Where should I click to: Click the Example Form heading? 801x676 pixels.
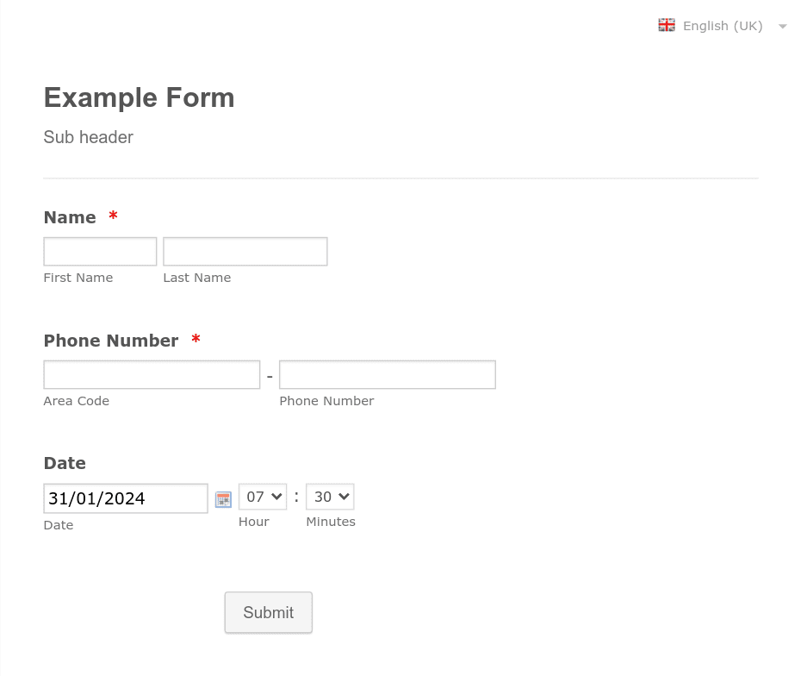click(139, 97)
